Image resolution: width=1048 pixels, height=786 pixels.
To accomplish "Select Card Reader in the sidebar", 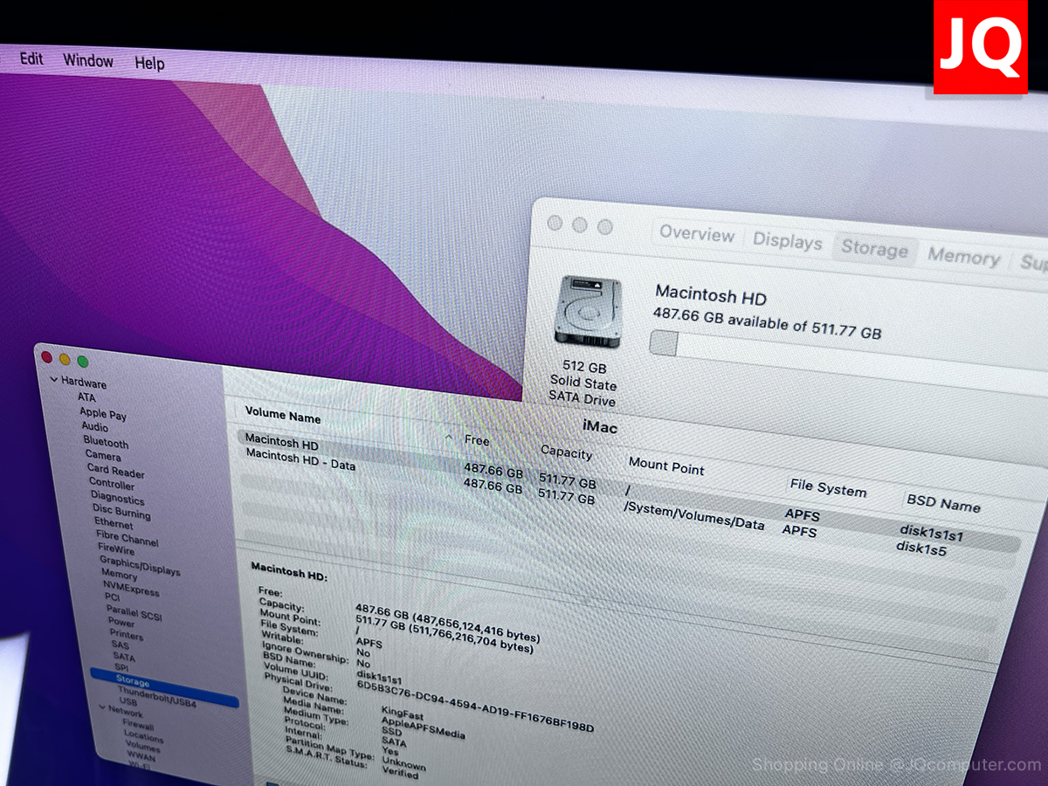I will 116,471.
